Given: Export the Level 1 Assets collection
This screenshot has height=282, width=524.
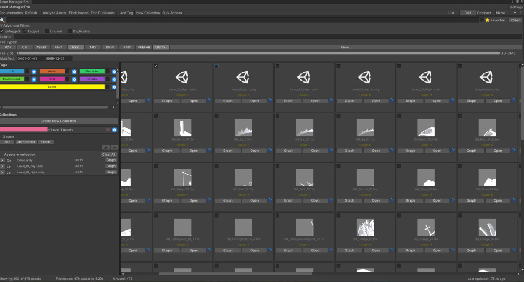Looking at the screenshot, I should point(46,142).
